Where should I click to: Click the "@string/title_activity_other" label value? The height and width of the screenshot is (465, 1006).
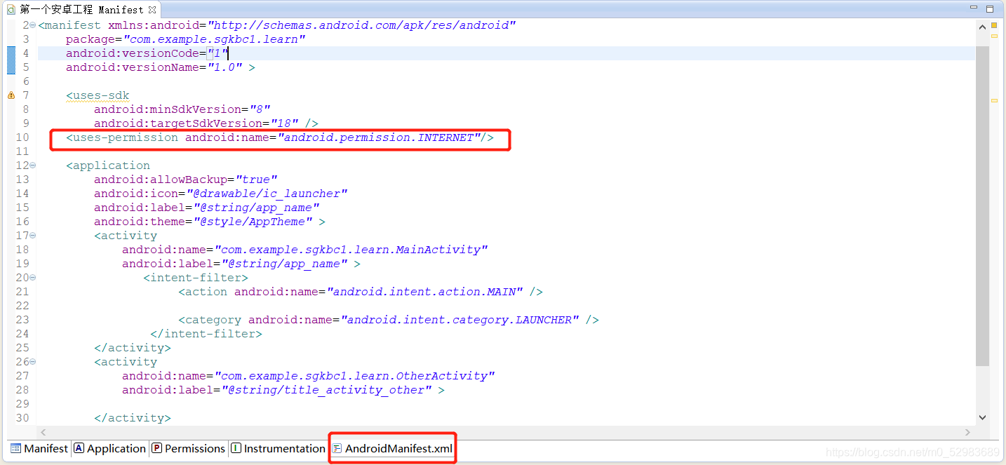tap(326, 390)
